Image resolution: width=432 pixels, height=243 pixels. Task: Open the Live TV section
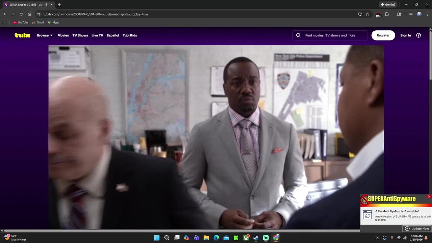(x=97, y=35)
